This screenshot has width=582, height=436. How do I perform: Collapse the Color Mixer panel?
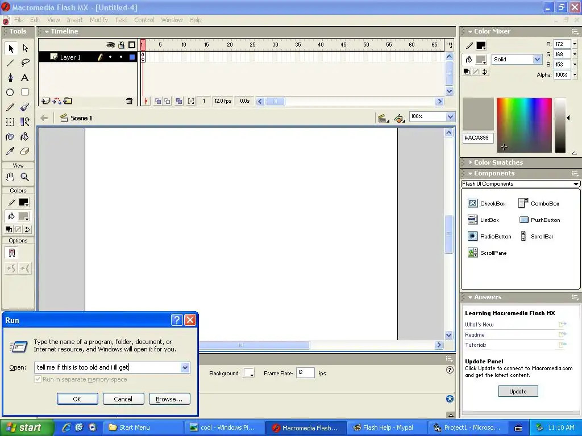[470, 32]
